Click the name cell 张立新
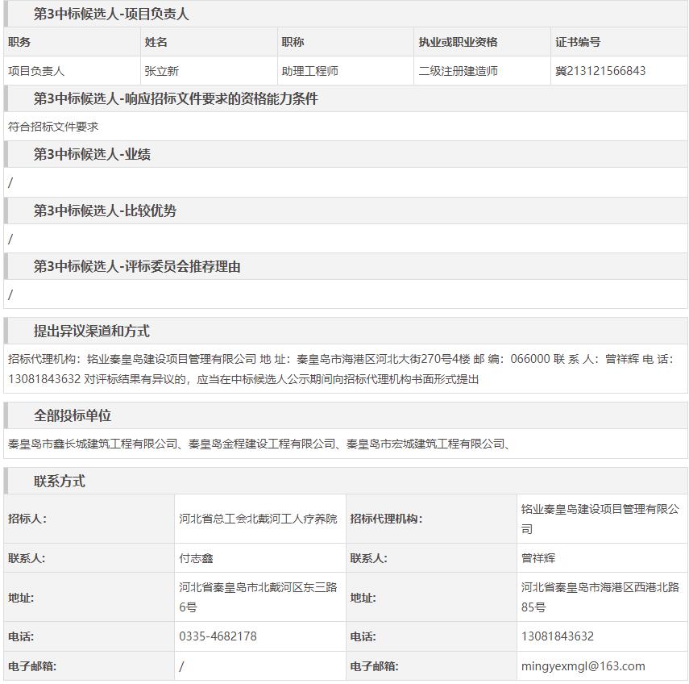Viewport: 689px width, 684px height. coord(161,71)
